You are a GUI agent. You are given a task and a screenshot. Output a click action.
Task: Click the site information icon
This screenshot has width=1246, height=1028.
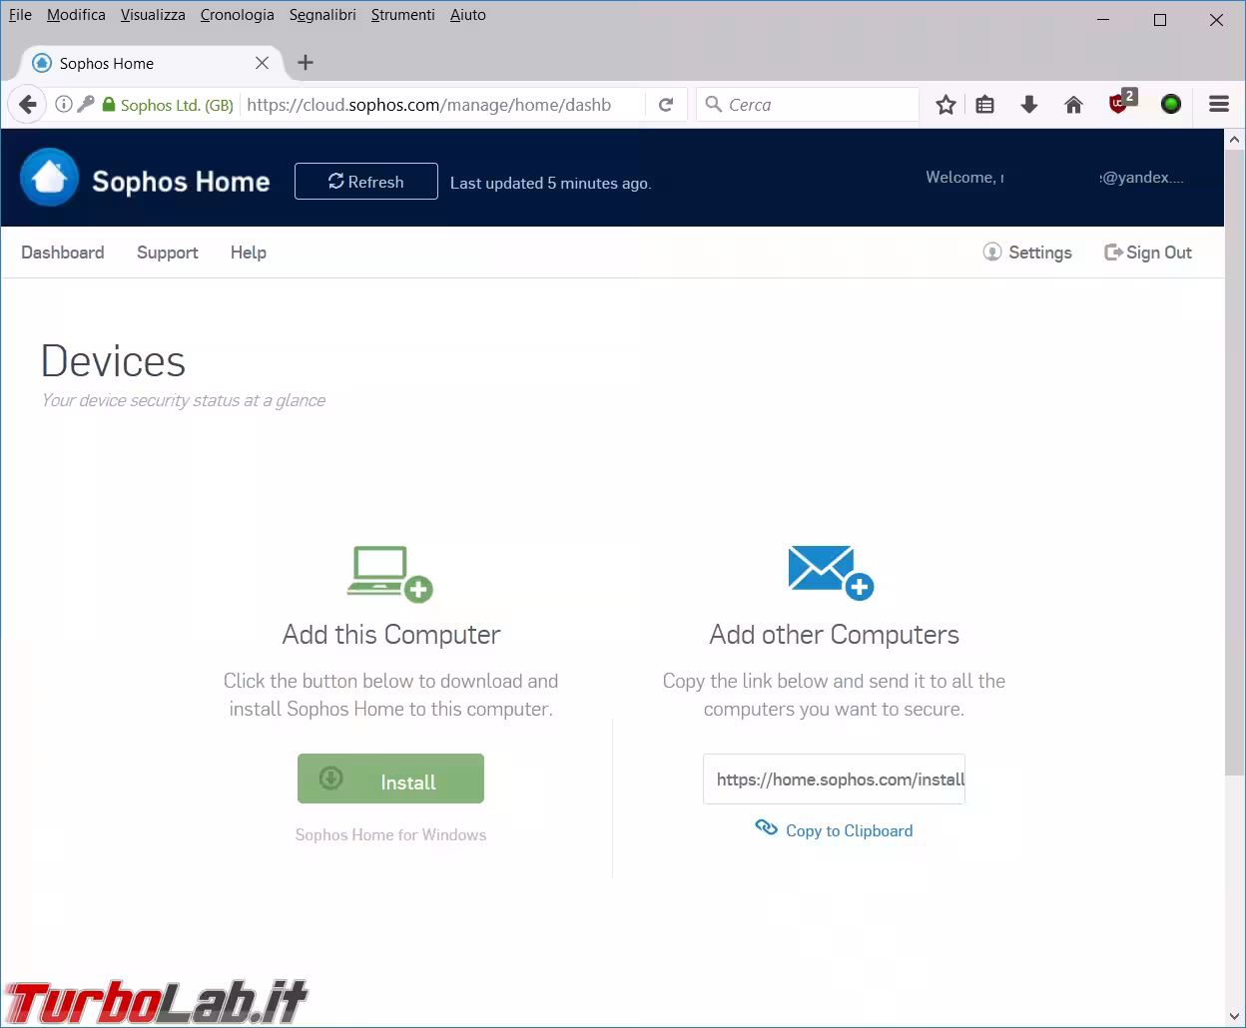[64, 104]
